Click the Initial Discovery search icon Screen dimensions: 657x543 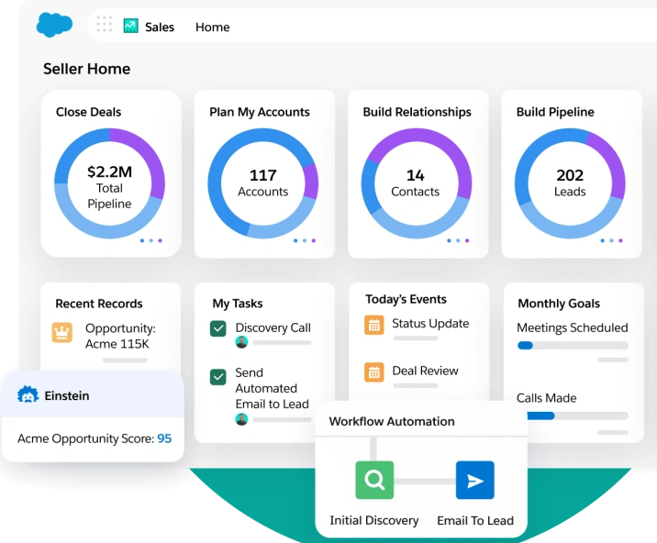[374, 480]
